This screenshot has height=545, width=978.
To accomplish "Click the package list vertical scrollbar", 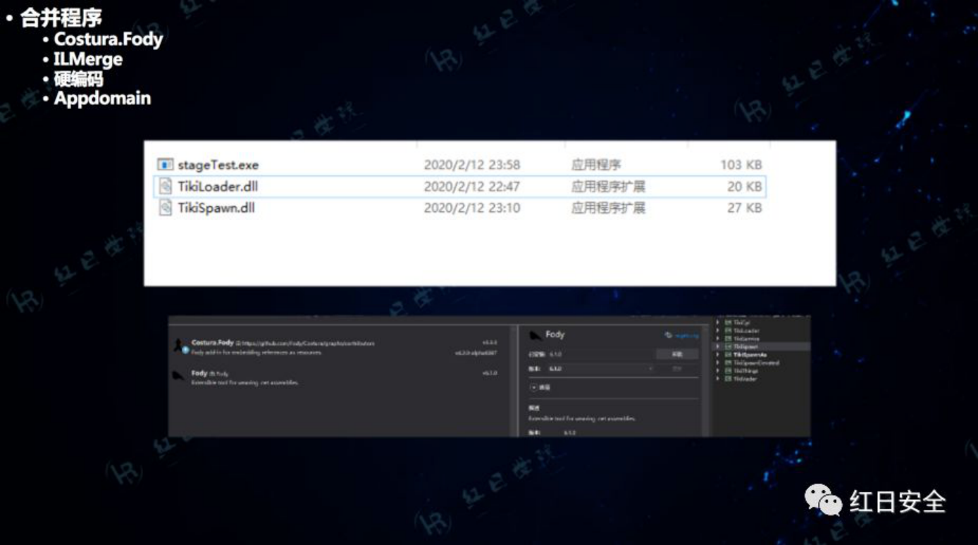I will point(512,380).
